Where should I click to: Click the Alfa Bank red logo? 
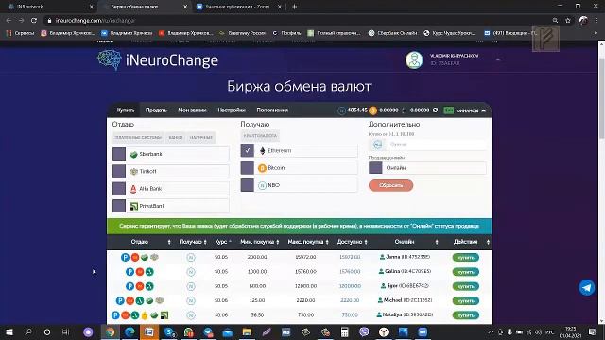(x=133, y=189)
